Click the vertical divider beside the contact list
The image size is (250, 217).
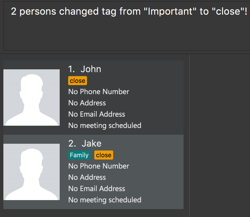click(x=189, y=136)
